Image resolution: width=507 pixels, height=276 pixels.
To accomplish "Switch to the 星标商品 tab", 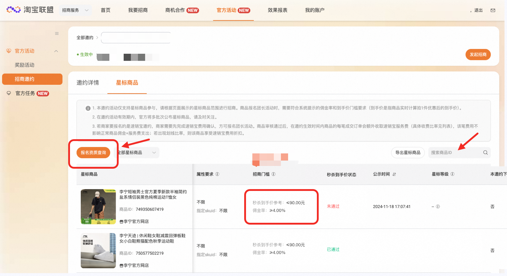I will click(x=127, y=83).
